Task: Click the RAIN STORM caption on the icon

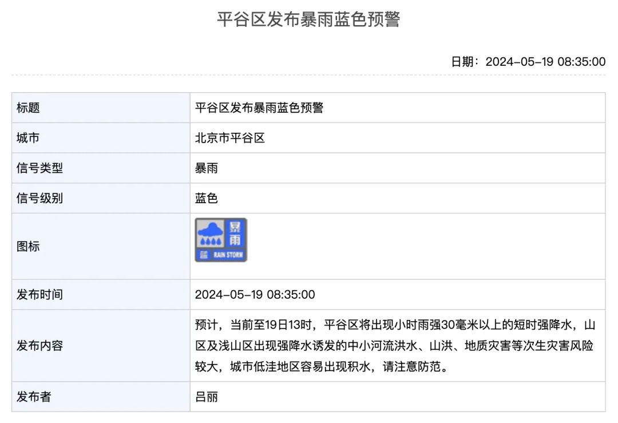Action: (228, 255)
